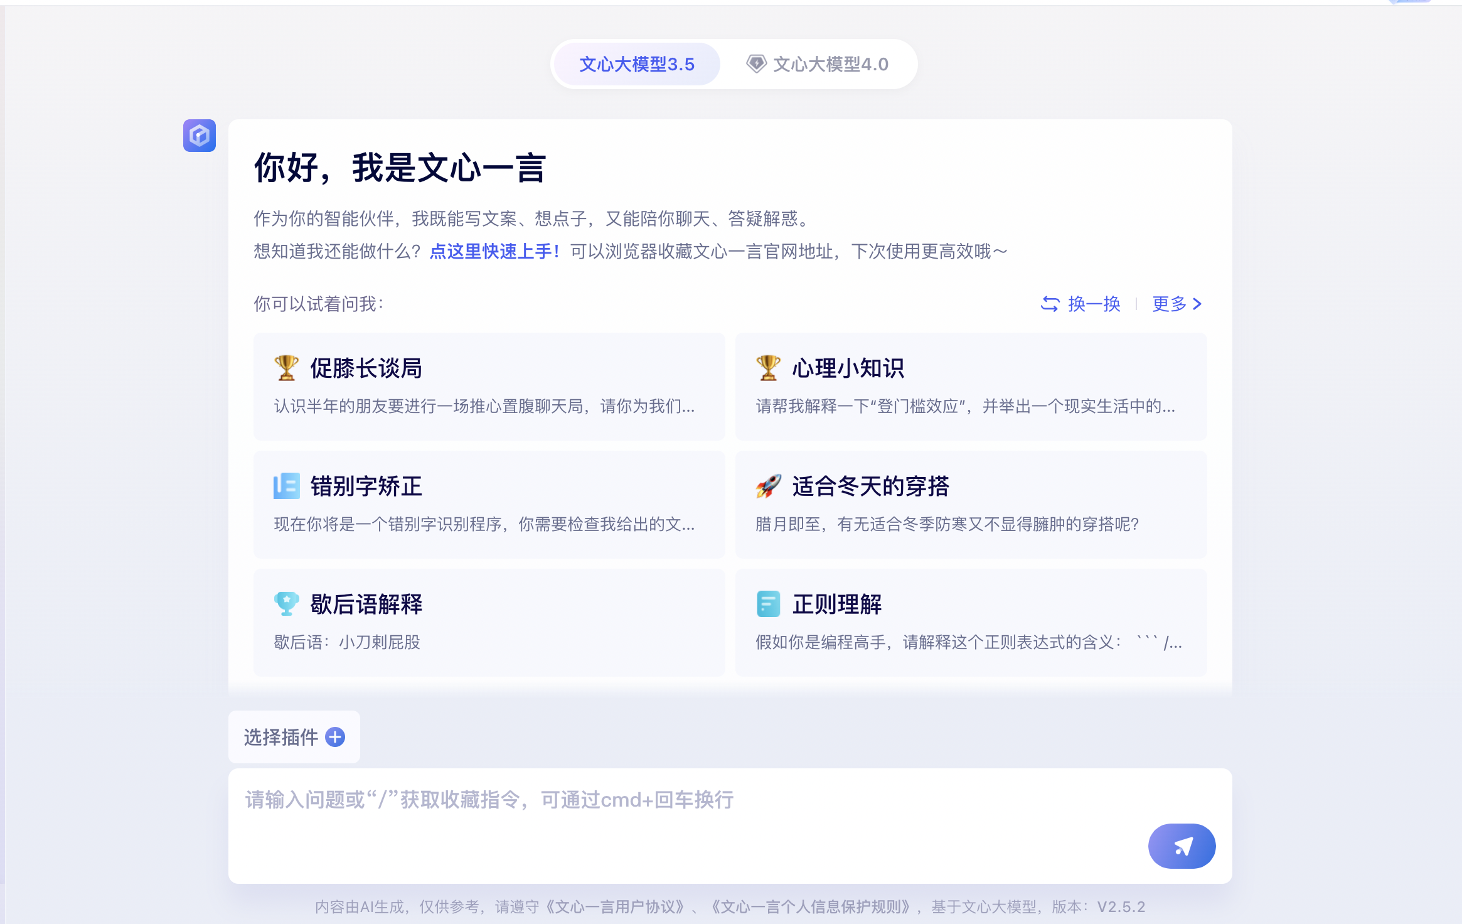
Task: Open 《文心一言个人信息保护规则》 link
Action: 811,907
